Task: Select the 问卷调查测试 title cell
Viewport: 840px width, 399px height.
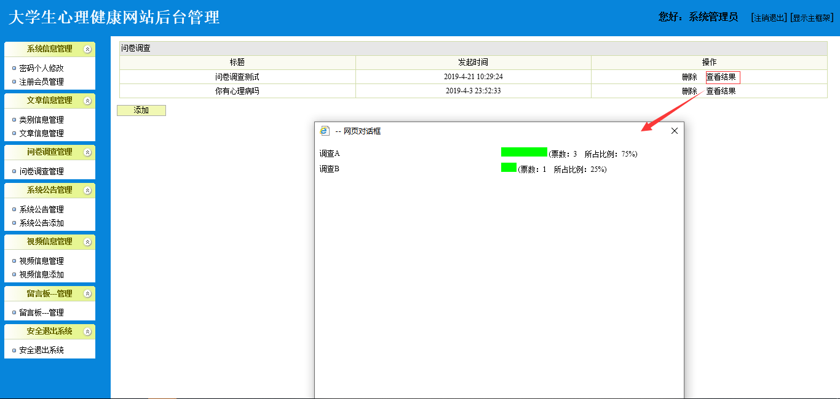Action: (237, 77)
